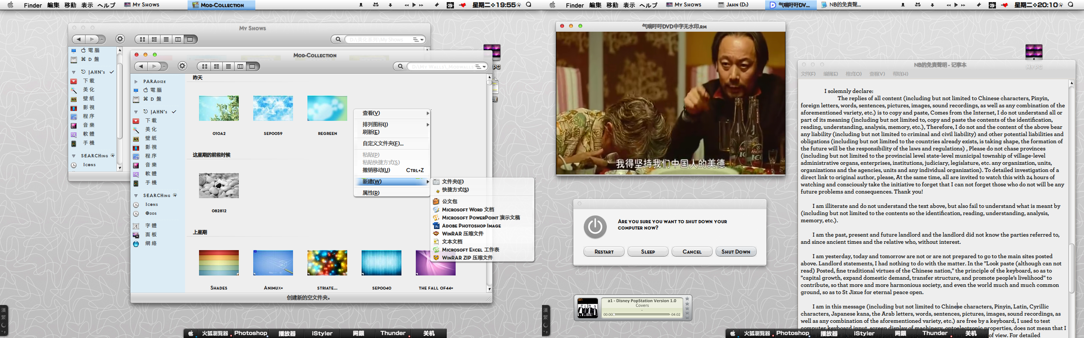Create Microsoft Excel 工作表 from submenu
This screenshot has height=338, width=1084.
pos(483,250)
